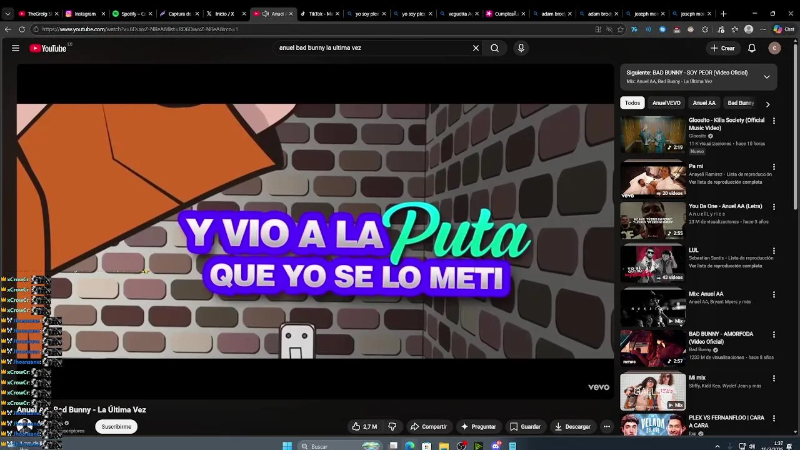The width and height of the screenshot is (800, 450).
Task: Open browser extensions puzzle icon
Action: click(x=705, y=29)
